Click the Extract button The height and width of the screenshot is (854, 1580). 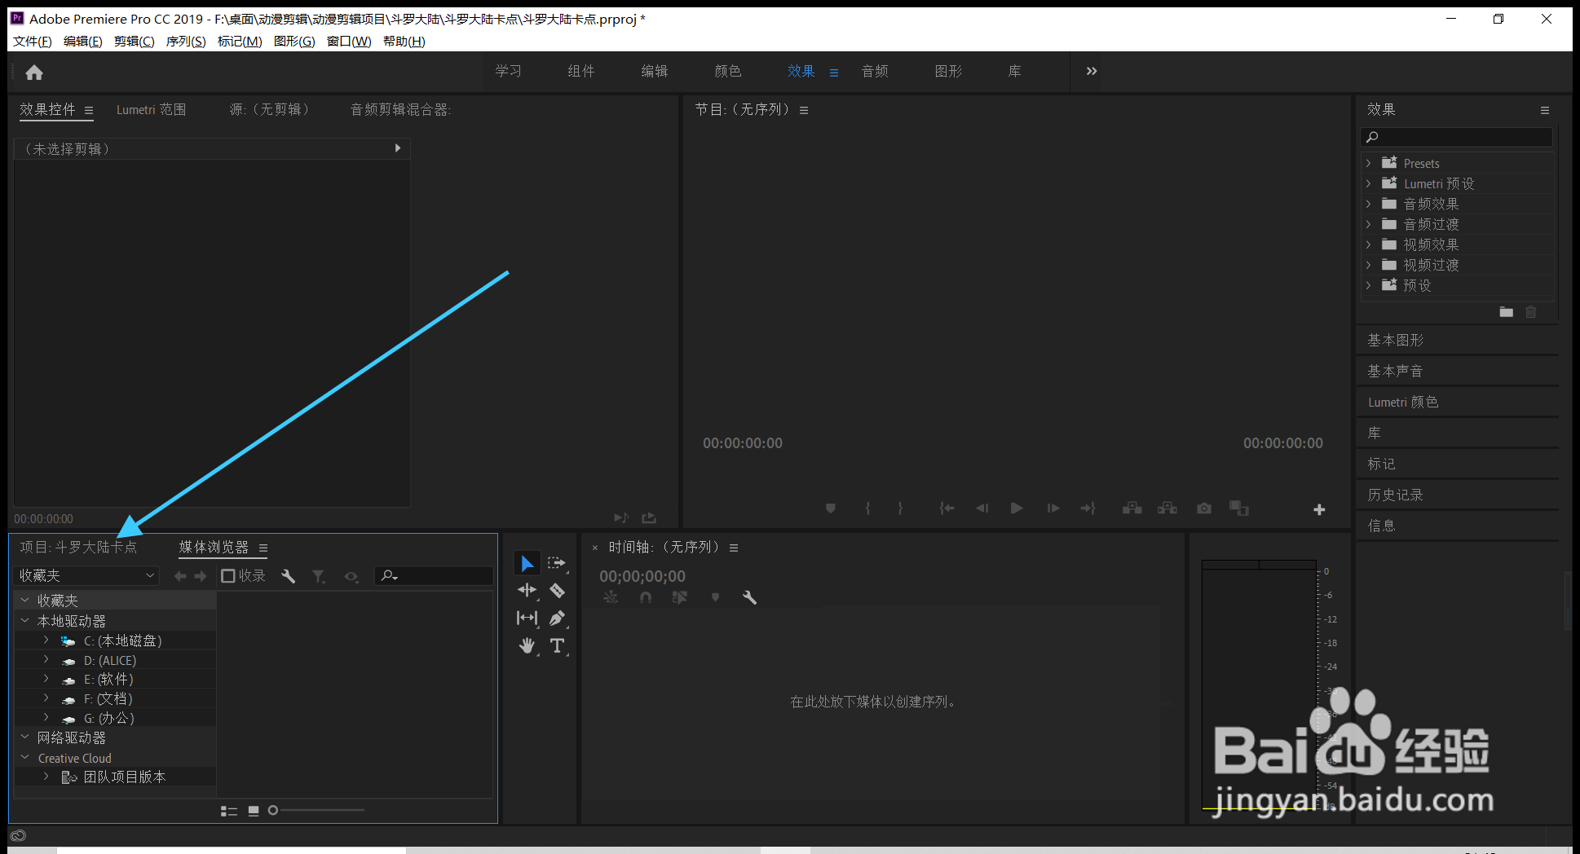click(x=1167, y=508)
